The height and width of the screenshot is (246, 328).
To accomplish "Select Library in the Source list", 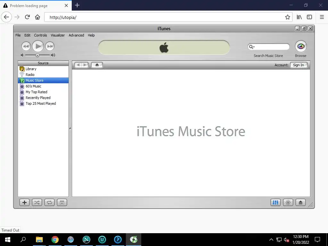I will pyautogui.click(x=43, y=69).
